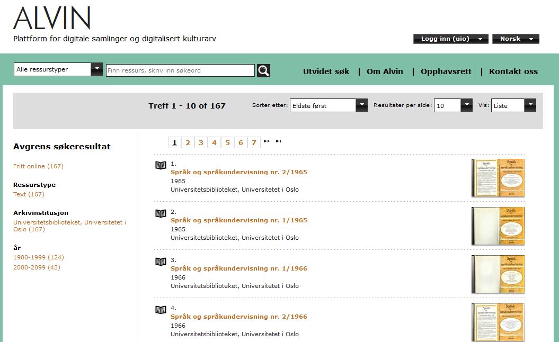Open Språk og språkundervisning nr. 2/1966

coord(239,317)
